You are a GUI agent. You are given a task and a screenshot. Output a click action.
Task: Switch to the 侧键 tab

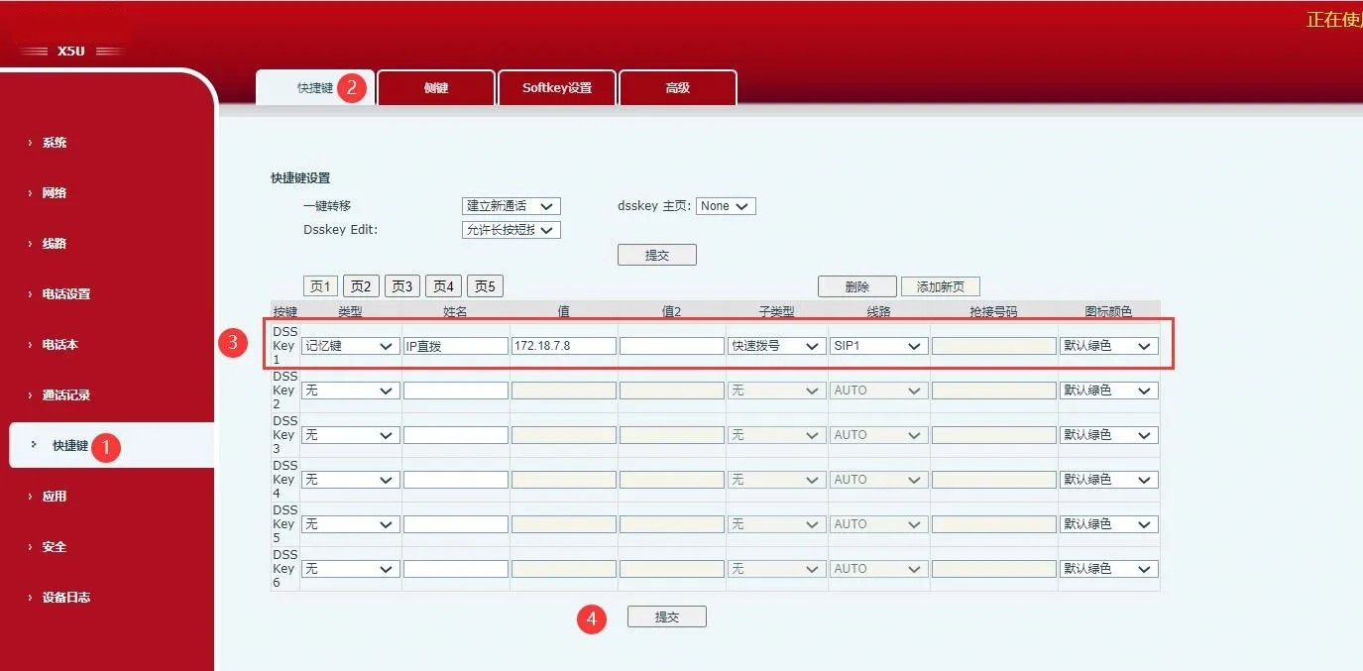[436, 87]
